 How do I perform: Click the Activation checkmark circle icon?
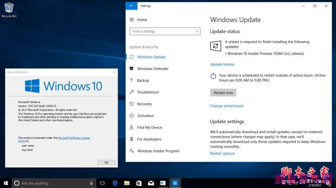click(131, 116)
